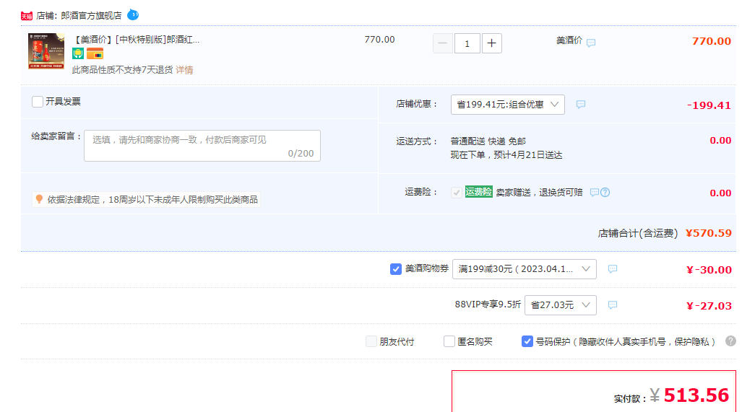Decrease quantity with the minus button
The width and height of the screenshot is (742, 412).
click(x=443, y=43)
